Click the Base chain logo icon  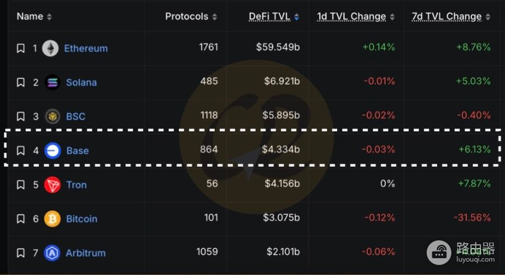pyautogui.click(x=53, y=150)
